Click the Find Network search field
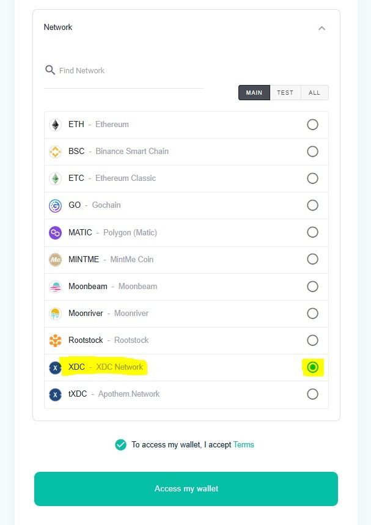The width and height of the screenshot is (371, 525). 128,71
